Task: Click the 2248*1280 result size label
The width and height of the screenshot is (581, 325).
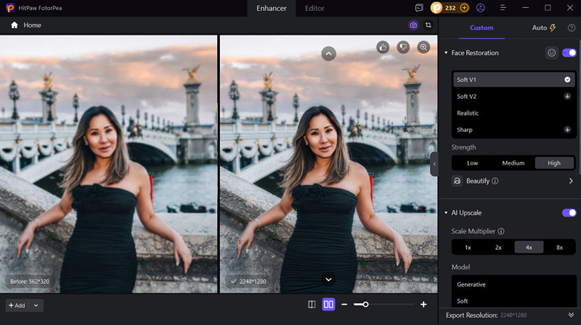Action: point(249,282)
